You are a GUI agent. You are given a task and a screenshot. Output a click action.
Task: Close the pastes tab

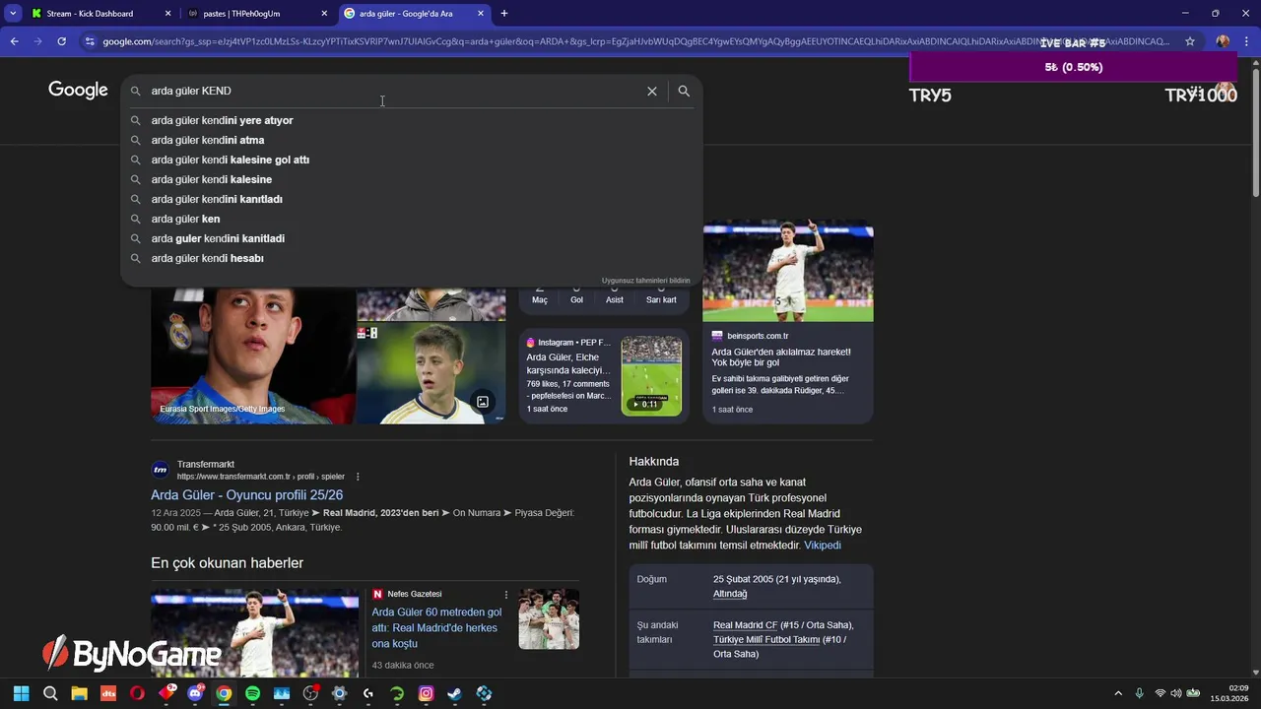pos(324,14)
